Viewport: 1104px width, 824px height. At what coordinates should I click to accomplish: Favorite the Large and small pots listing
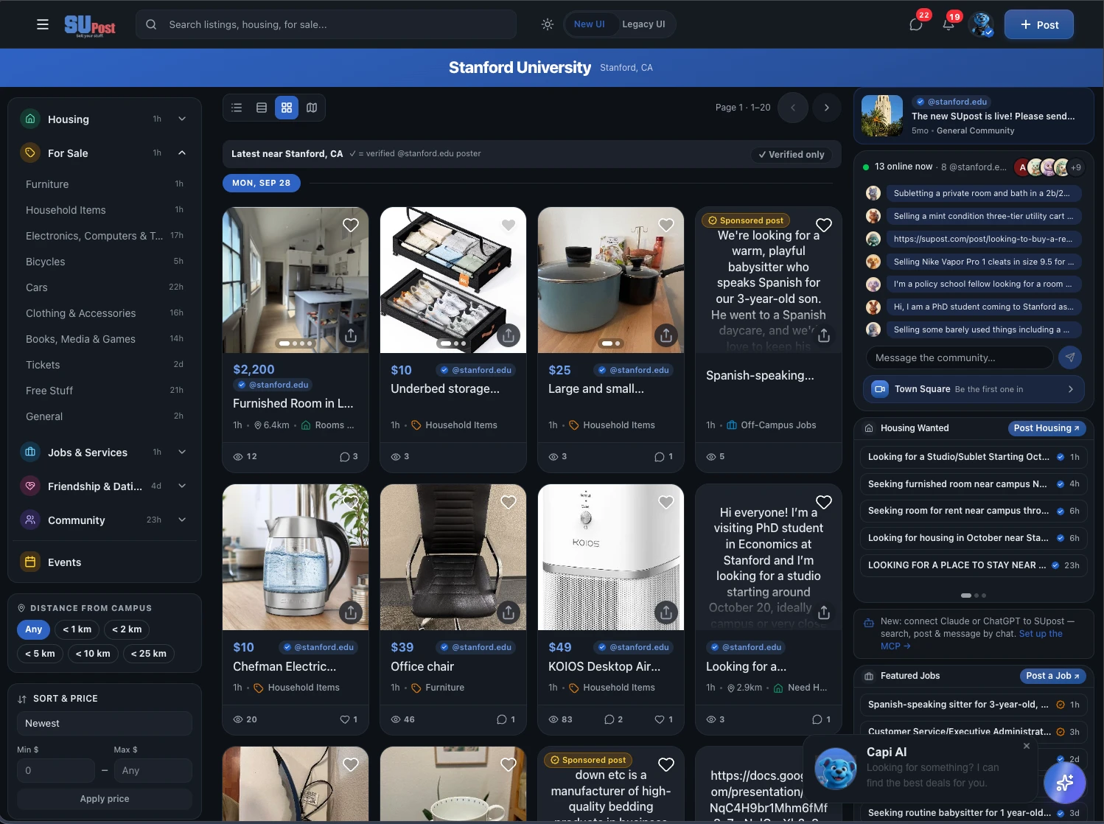666,226
